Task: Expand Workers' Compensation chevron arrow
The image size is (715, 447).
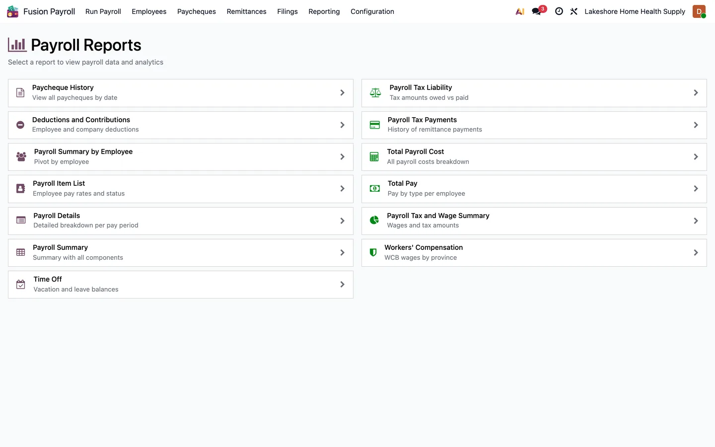Action: [696, 253]
